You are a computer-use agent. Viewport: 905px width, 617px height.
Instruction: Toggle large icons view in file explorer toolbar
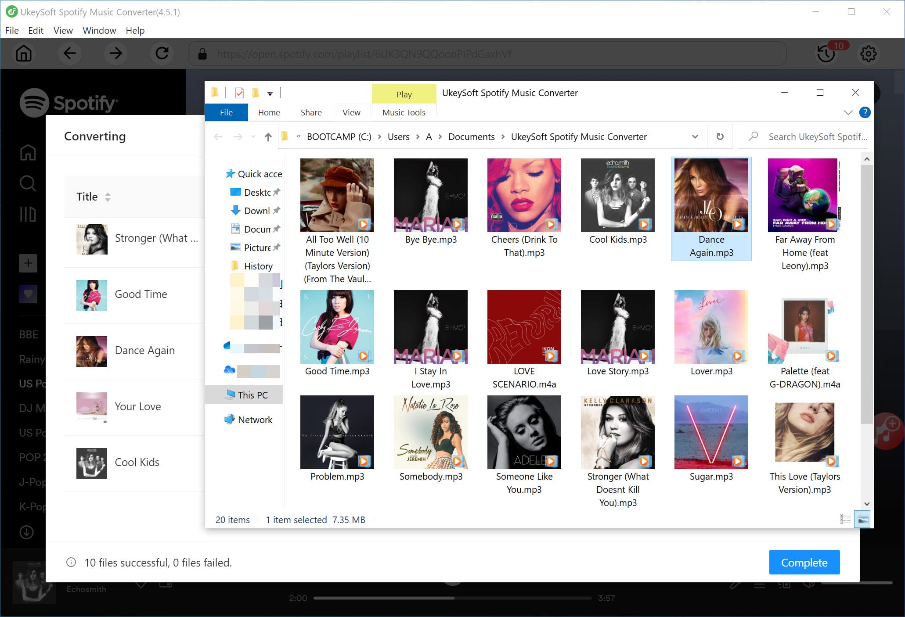tap(862, 520)
